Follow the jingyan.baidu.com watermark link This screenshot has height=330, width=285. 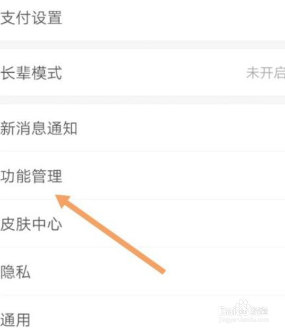244,320
